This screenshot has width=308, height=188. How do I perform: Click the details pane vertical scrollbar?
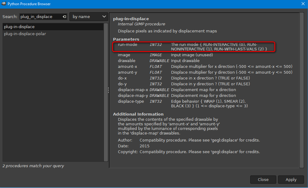click(302, 90)
